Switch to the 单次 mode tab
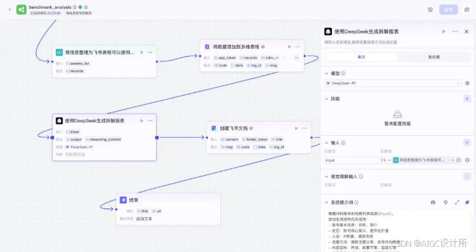476x252 pixels. [x=362, y=57]
